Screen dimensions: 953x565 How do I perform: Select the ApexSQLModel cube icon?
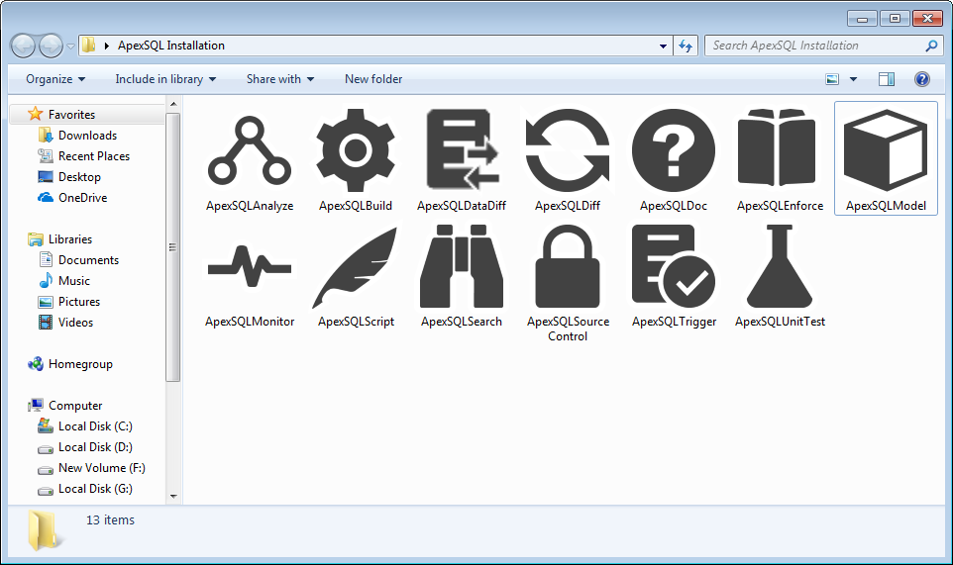point(887,149)
